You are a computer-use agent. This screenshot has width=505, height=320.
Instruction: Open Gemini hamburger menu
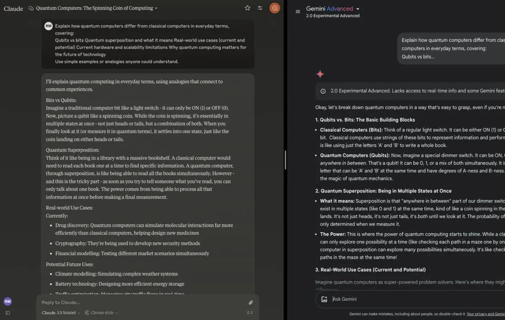tap(298, 12)
